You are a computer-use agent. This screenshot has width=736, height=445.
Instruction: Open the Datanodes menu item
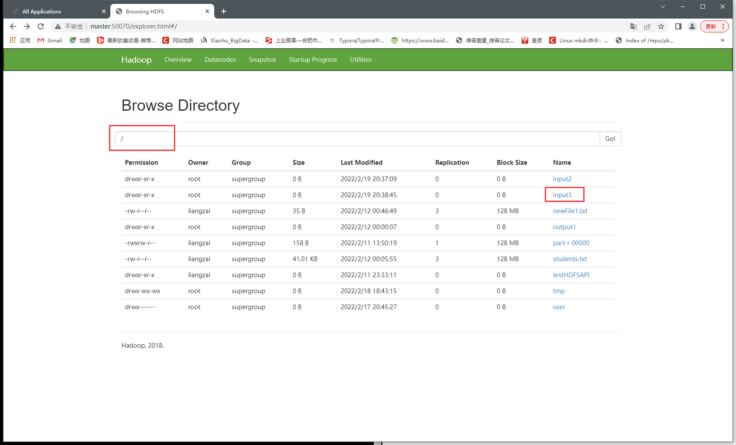pos(220,60)
